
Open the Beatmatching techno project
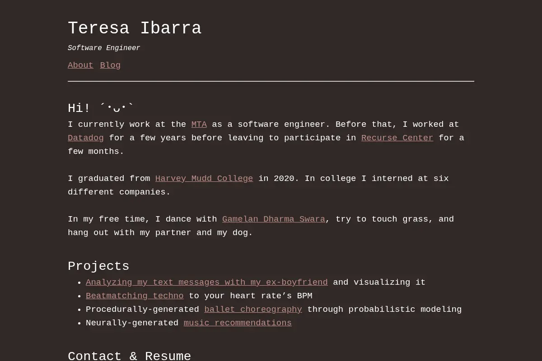(135, 296)
